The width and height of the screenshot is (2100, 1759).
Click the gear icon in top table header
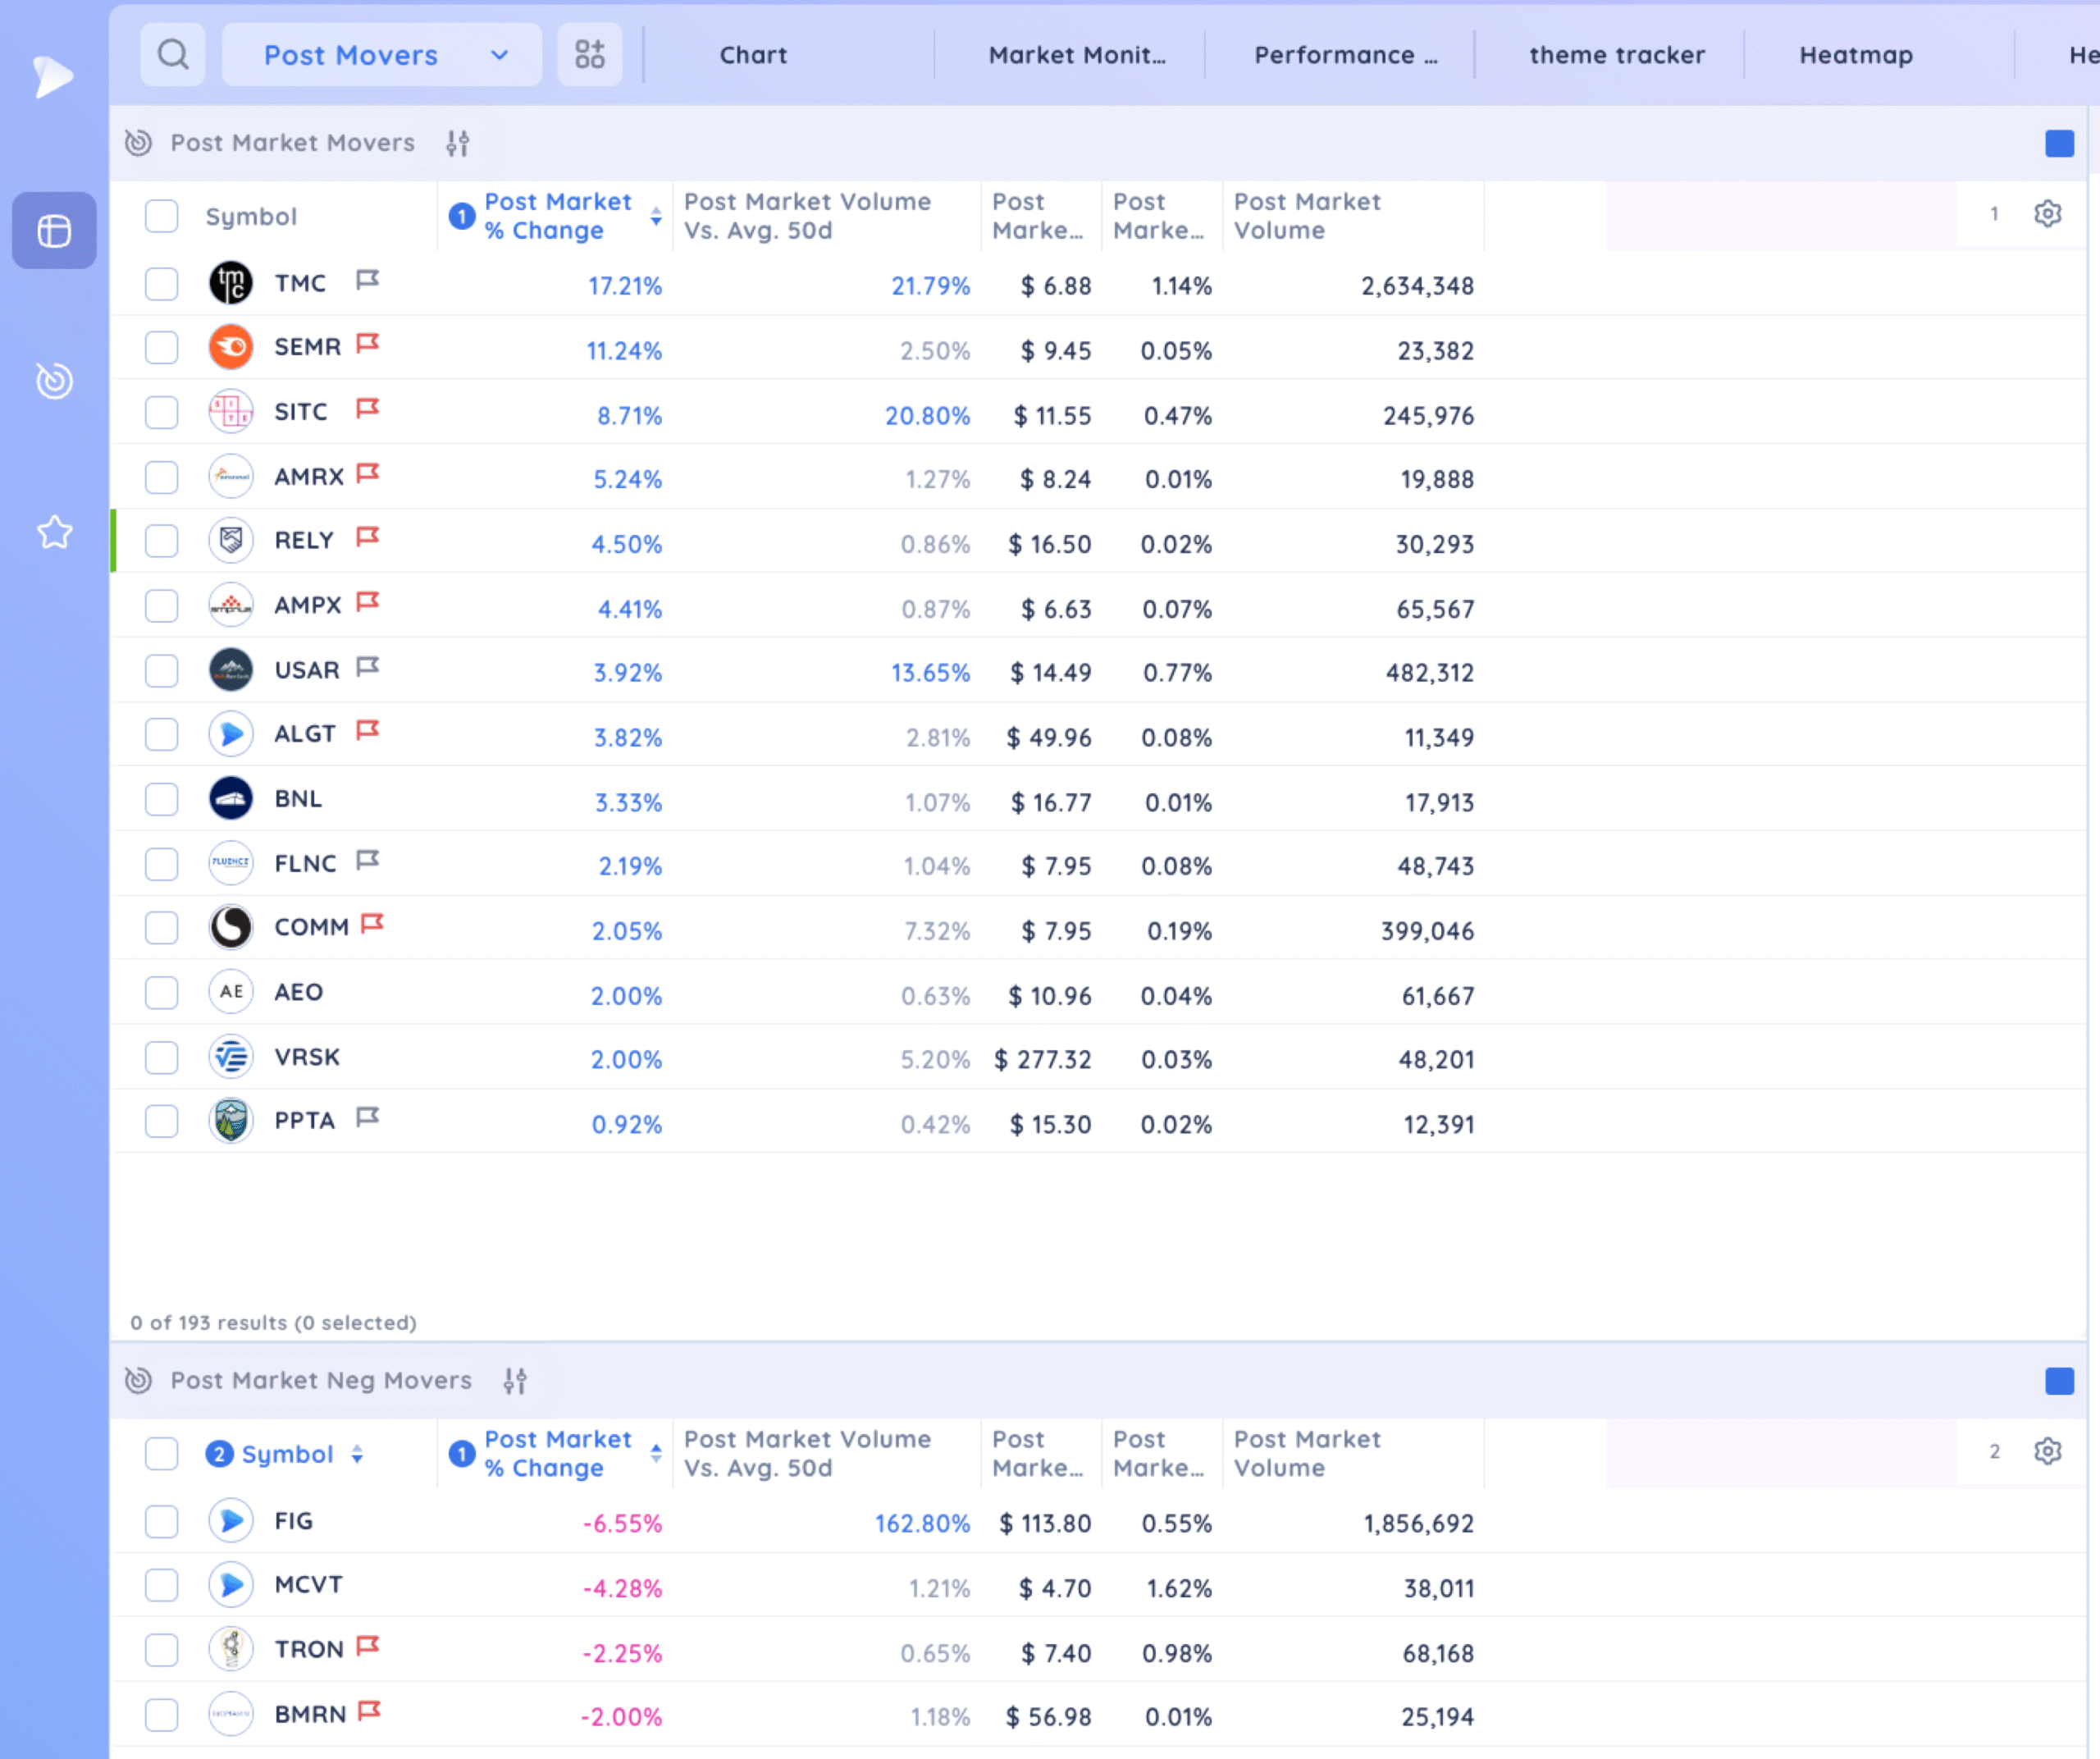(x=2048, y=214)
